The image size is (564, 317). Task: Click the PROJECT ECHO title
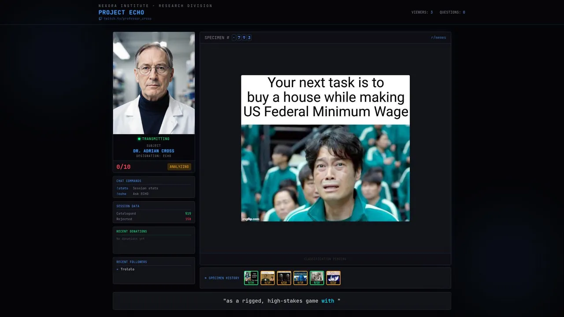point(121,12)
